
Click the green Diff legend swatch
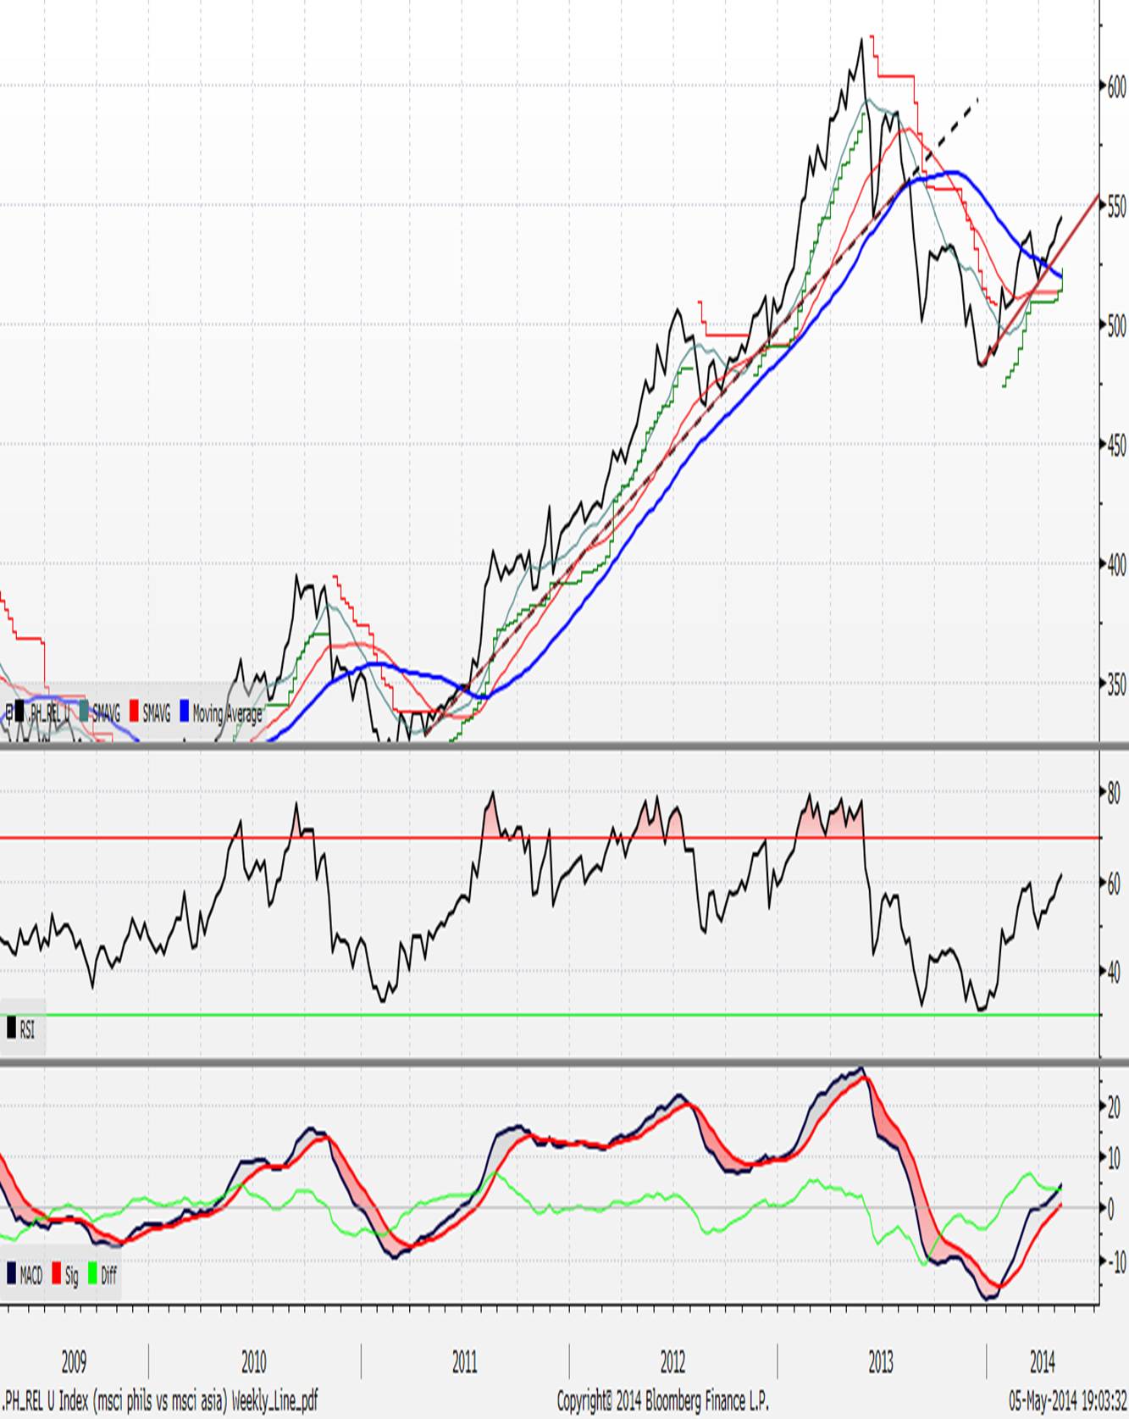tap(92, 1273)
